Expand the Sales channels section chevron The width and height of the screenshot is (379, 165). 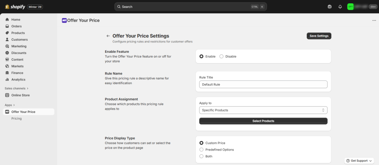click(x=27, y=89)
